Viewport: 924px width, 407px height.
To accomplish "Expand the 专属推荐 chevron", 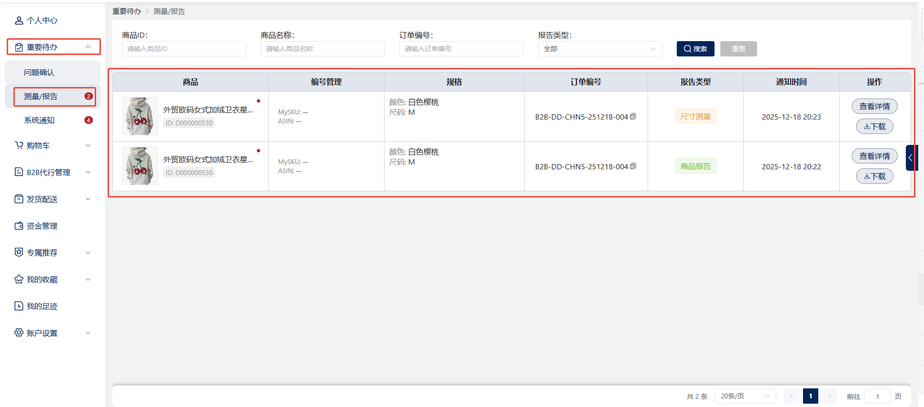I will (88, 253).
